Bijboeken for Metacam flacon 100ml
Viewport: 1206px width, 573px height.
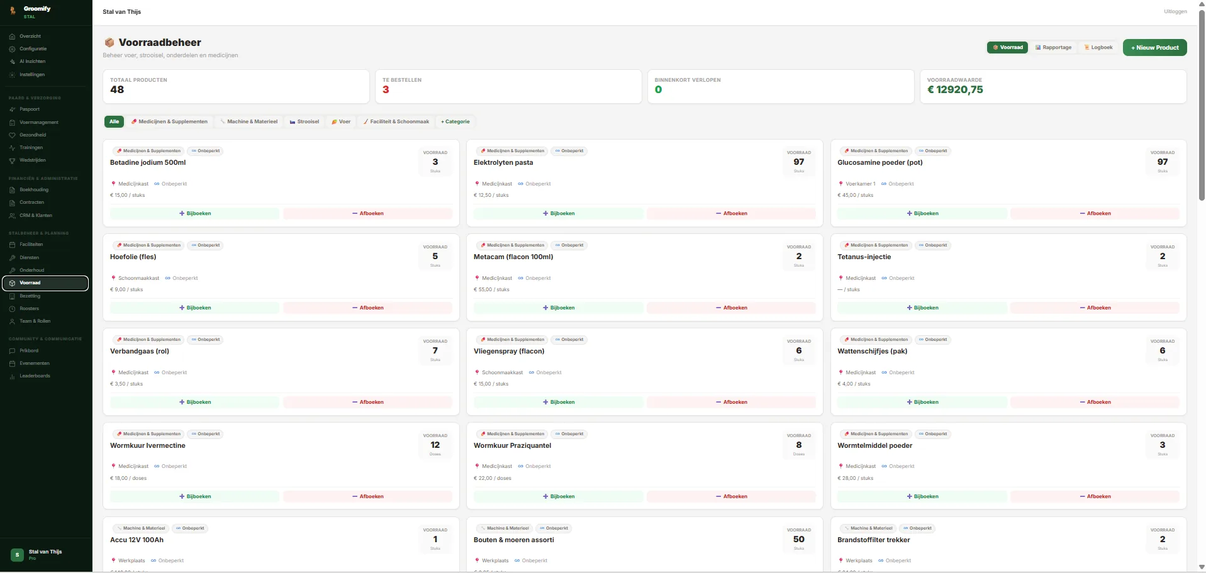558,308
